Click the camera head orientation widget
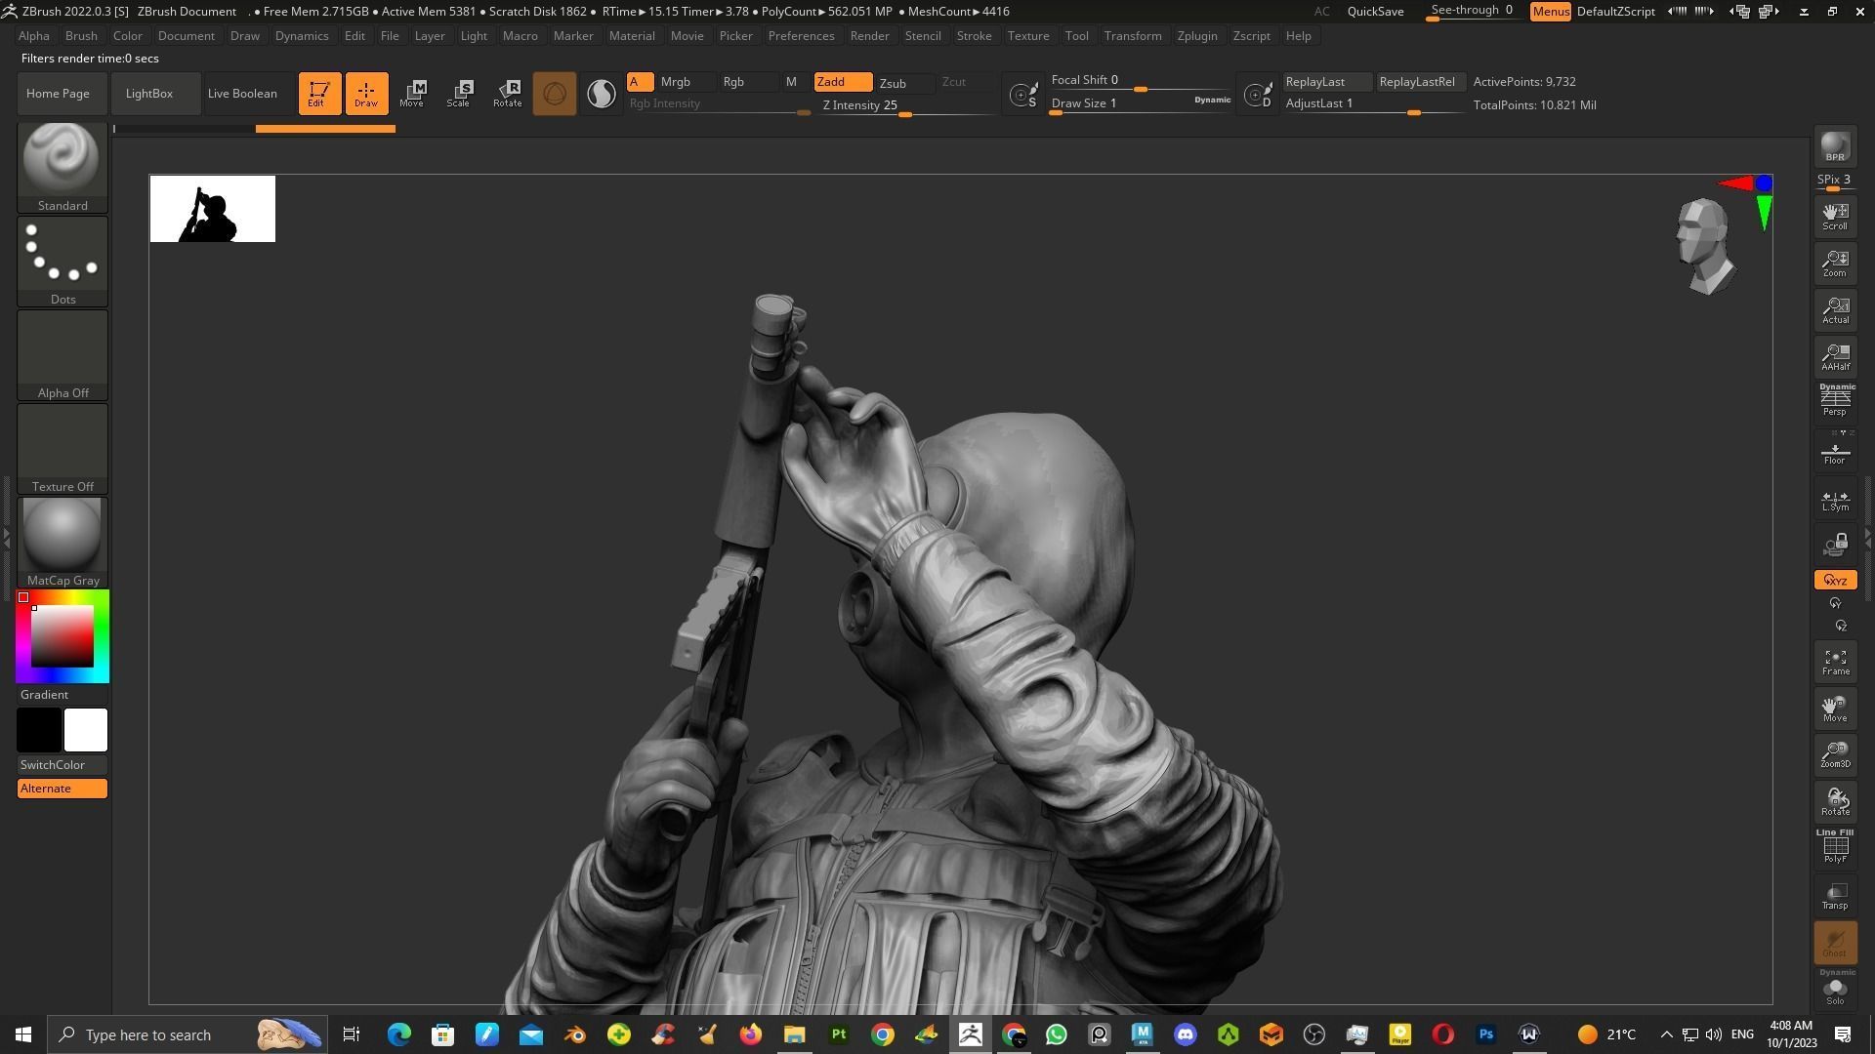The height and width of the screenshot is (1054, 1875). tap(1705, 245)
